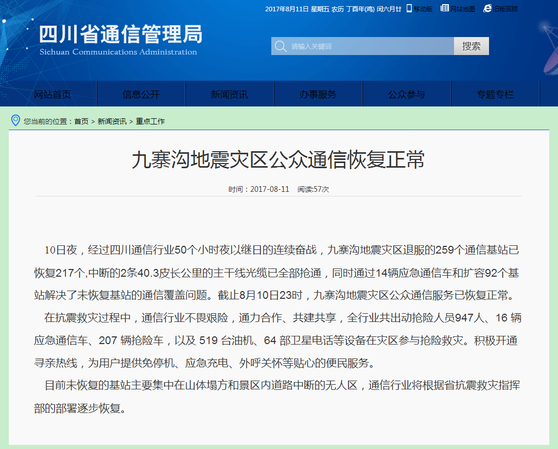Click the article title 九寨沟地震灾区公众通信恢复正常
This screenshot has width=558, height=449.
(x=278, y=159)
